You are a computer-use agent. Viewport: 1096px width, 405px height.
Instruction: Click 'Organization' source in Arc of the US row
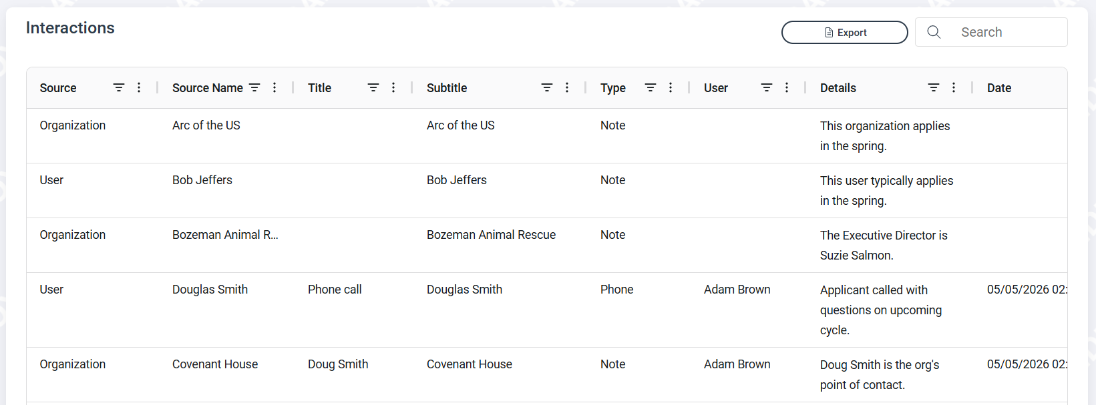(72, 125)
